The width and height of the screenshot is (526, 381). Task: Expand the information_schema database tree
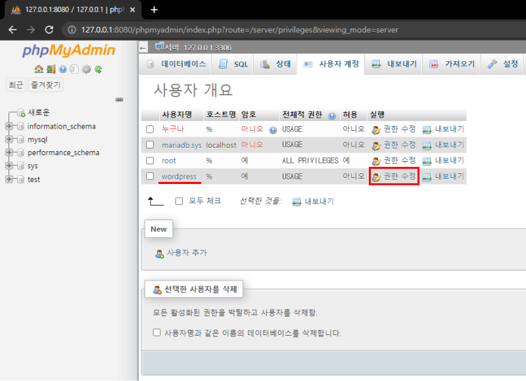pos(9,126)
